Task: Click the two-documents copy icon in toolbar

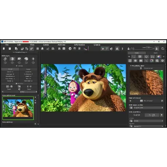Action: pyautogui.click(x=16, y=48)
